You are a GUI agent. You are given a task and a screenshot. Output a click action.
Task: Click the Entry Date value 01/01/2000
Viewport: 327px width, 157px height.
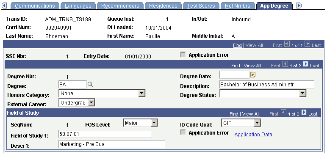point(138,56)
